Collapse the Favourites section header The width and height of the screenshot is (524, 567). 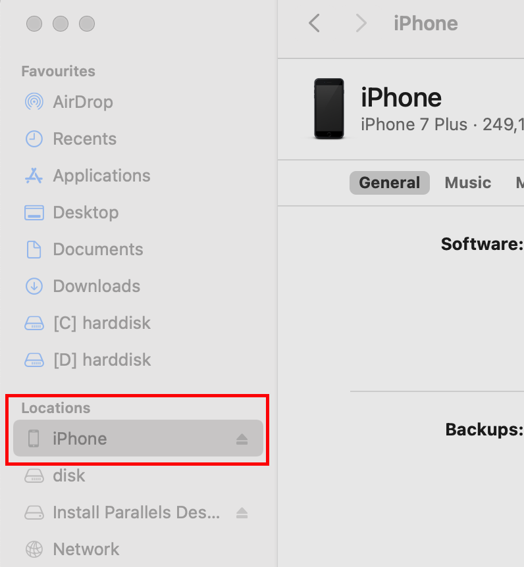click(58, 71)
